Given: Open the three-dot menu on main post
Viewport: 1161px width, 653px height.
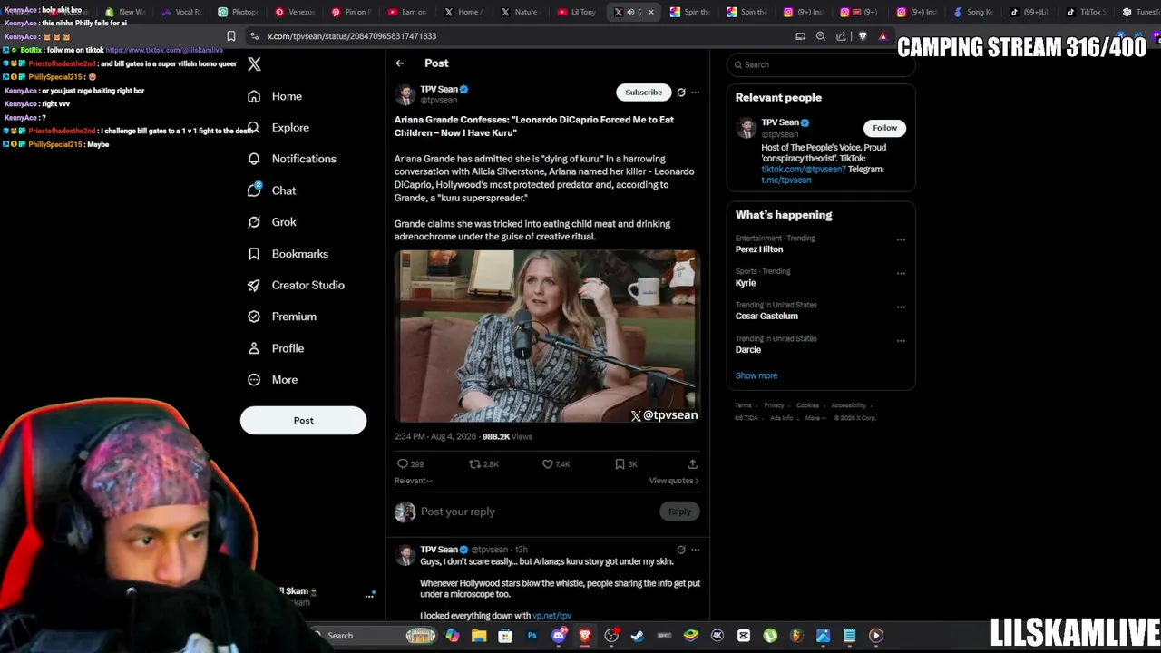Looking at the screenshot, I should [696, 93].
